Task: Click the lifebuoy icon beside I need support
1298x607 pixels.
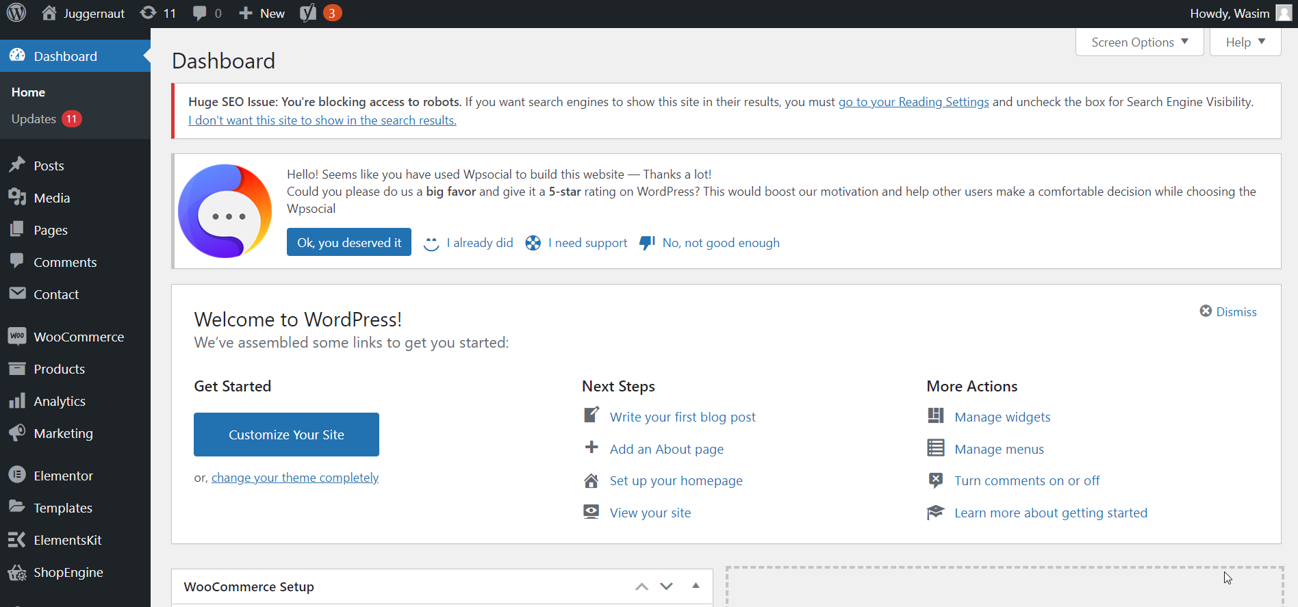Action: [533, 243]
